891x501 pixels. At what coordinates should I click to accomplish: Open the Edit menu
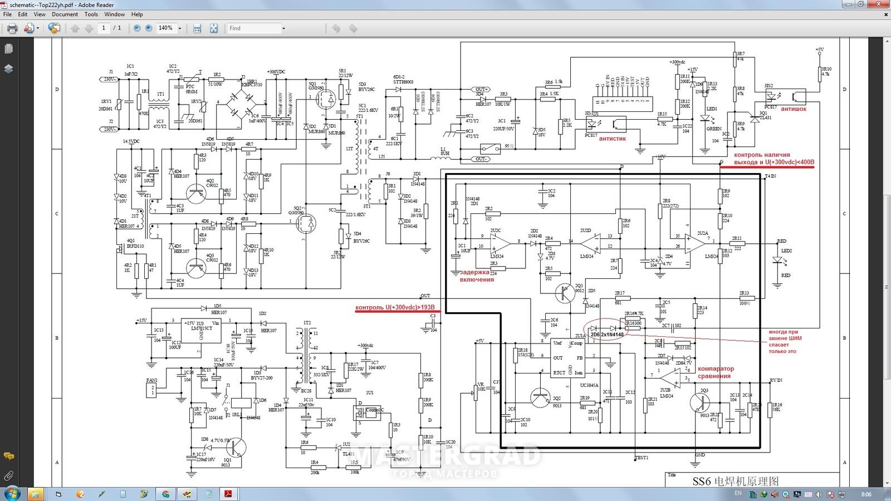point(23,14)
